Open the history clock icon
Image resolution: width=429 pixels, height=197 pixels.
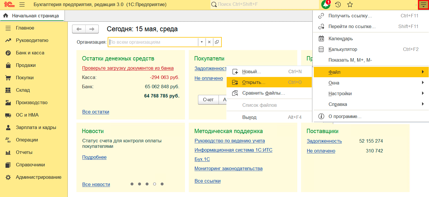(x=338, y=5)
